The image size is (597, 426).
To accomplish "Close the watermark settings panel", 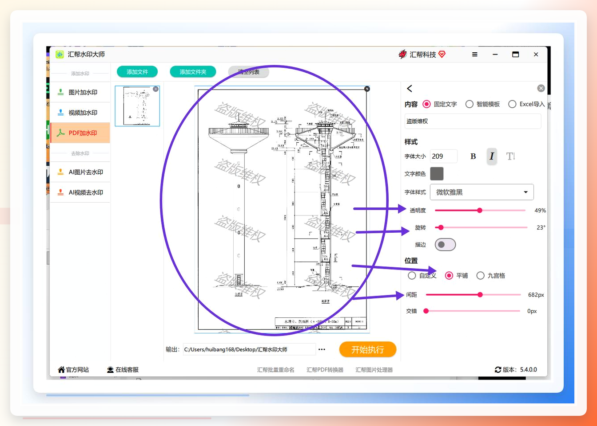I will (541, 88).
